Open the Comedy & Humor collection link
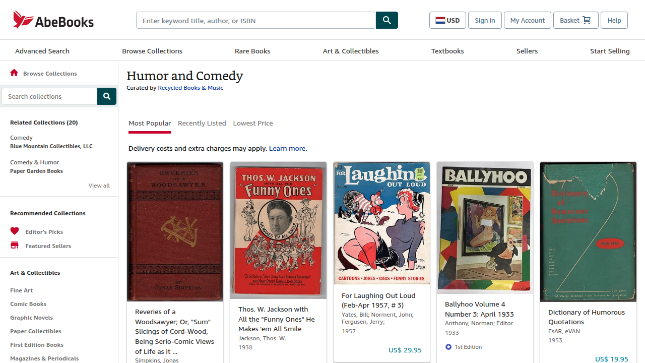Image resolution: width=645 pixels, height=363 pixels. point(36,166)
